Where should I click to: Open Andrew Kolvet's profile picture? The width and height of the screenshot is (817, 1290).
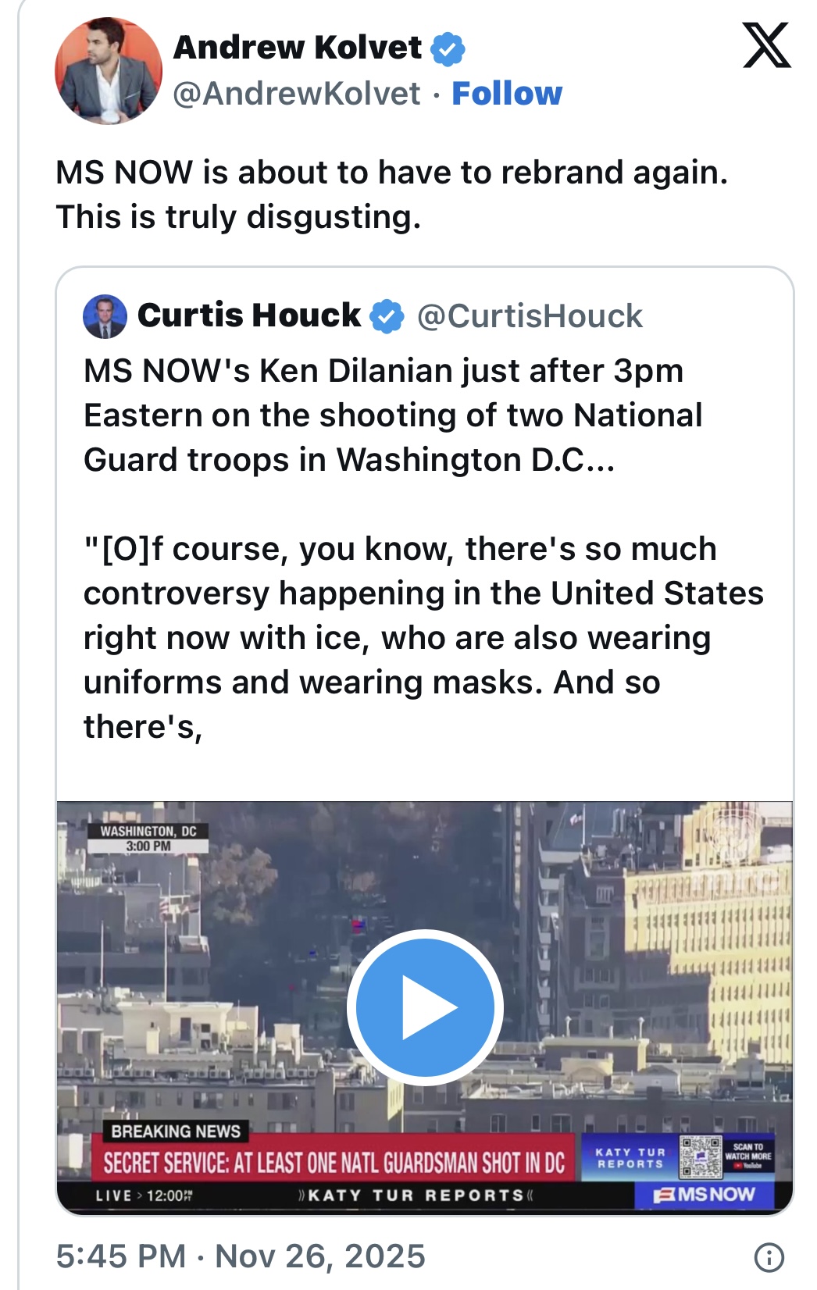click(x=109, y=70)
